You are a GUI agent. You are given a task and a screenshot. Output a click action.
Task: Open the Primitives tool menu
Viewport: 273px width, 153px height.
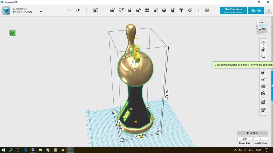(113, 10)
